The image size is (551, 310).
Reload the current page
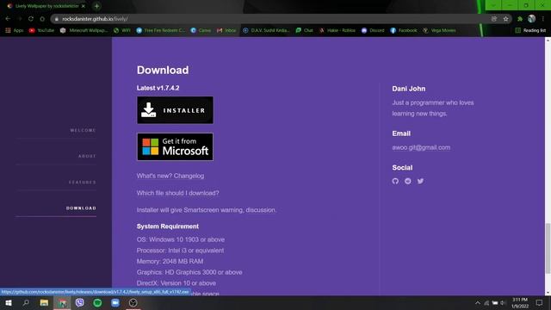tap(31, 19)
